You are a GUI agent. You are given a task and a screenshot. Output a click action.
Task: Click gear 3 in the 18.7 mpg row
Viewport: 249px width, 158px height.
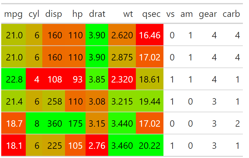point(208,123)
